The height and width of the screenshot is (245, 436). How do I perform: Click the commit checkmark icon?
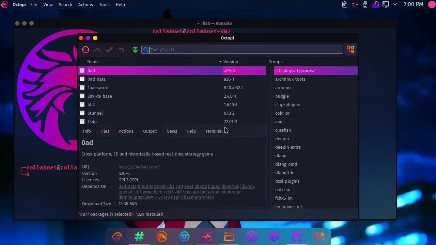109,50
